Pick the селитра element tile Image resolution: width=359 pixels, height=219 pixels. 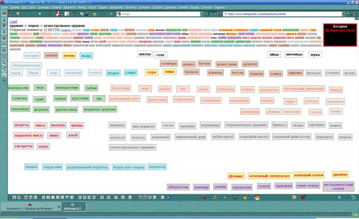169,63
